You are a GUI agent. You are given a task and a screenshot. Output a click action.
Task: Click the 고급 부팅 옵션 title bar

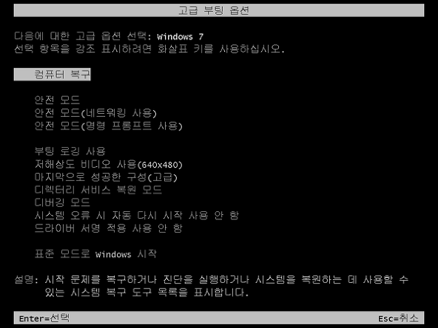tap(219, 10)
